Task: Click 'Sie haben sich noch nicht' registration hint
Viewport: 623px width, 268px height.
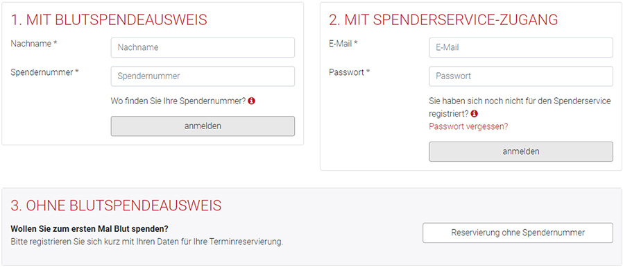Action: [520, 108]
